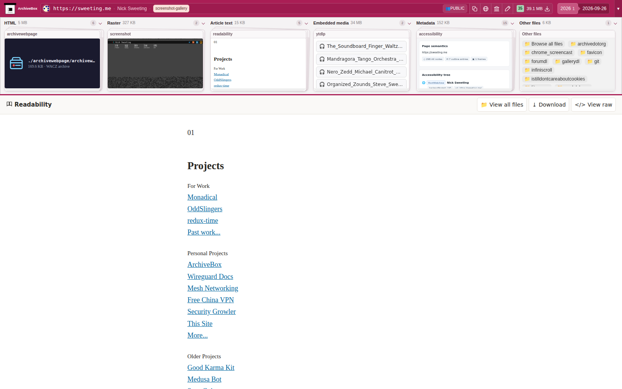Click the folder icon beside istilldontcareaboutcookies

coord(527,79)
